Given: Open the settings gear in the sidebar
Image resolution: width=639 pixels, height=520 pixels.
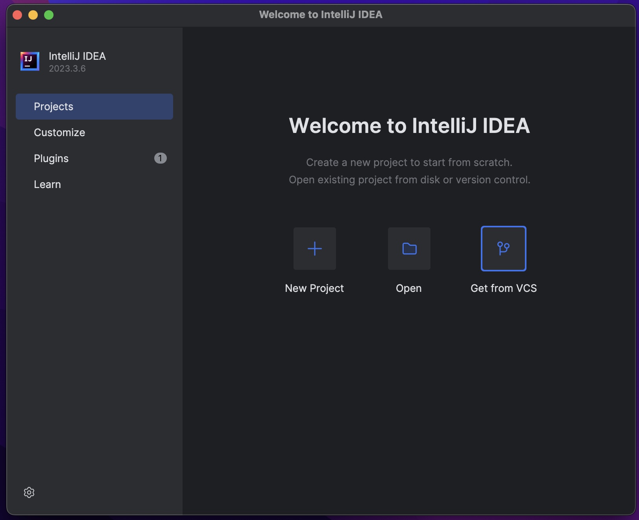Looking at the screenshot, I should 29,492.
